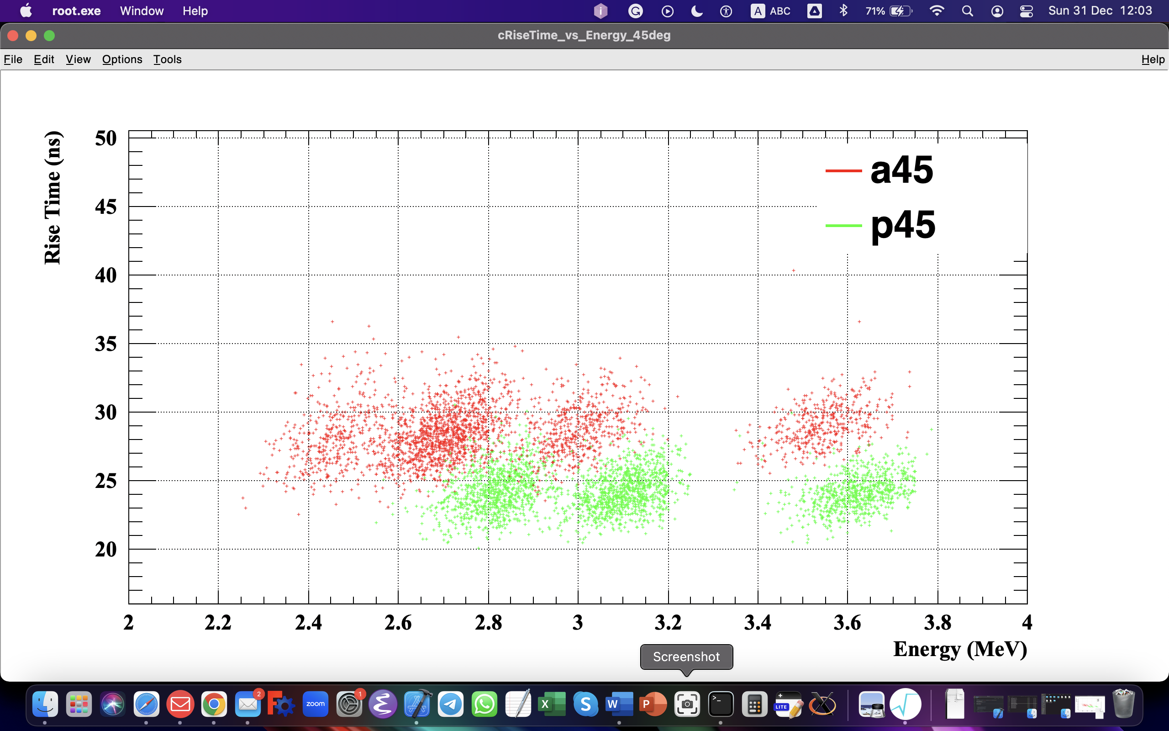This screenshot has width=1169, height=731.
Task: Open the View menu in canvas
Action: click(78, 59)
